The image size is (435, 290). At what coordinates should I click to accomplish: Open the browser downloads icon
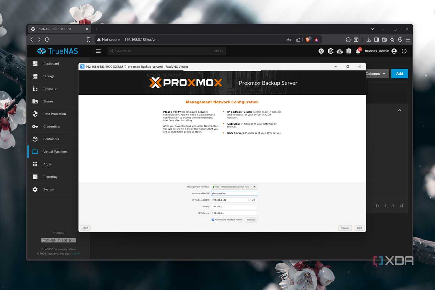coord(368,40)
